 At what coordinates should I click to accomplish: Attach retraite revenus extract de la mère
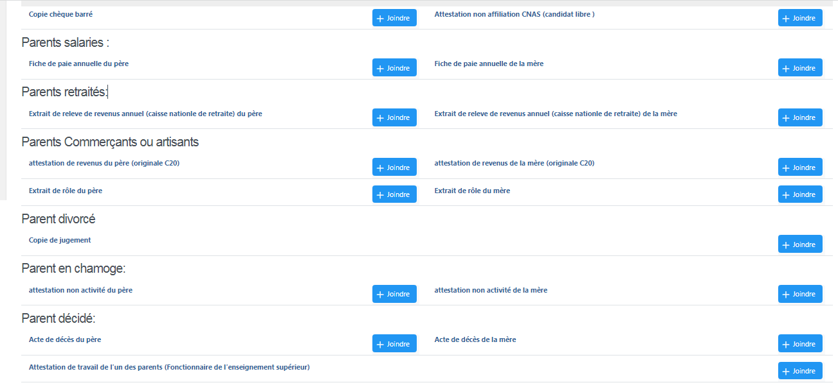(x=799, y=117)
